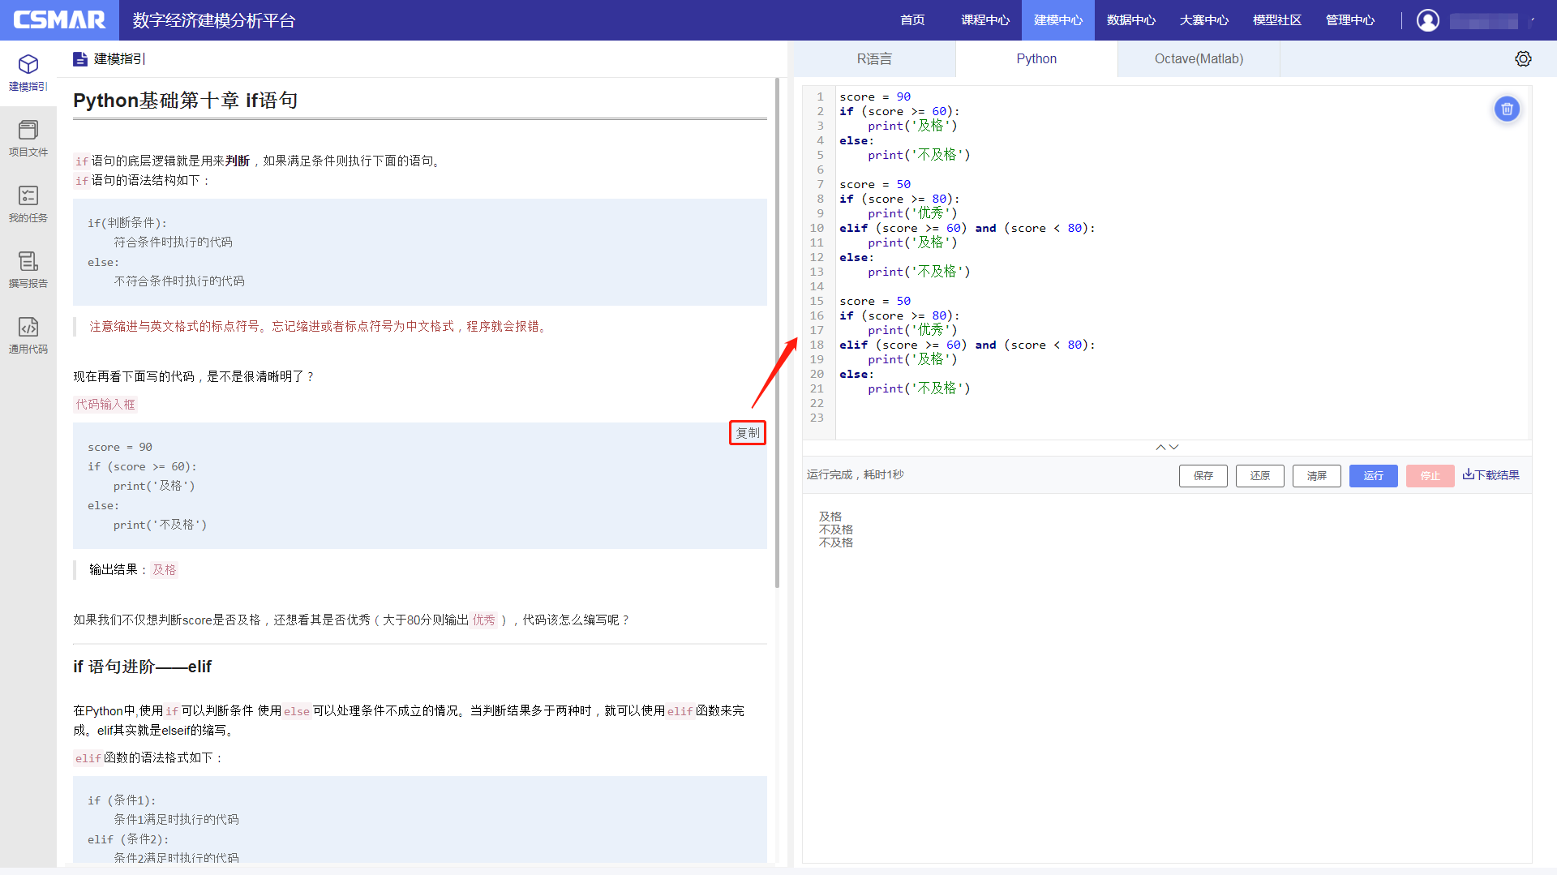Open 数据中心 in the top menu
Image resolution: width=1557 pixels, height=875 pixels.
pyautogui.click(x=1130, y=20)
